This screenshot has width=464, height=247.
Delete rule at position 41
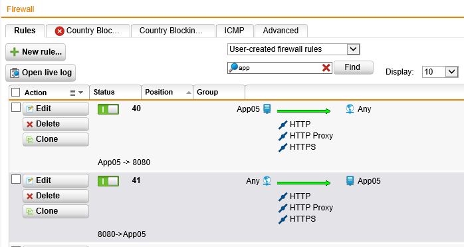click(x=56, y=196)
